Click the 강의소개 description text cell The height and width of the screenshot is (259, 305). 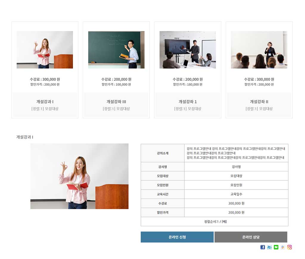pos(236,153)
